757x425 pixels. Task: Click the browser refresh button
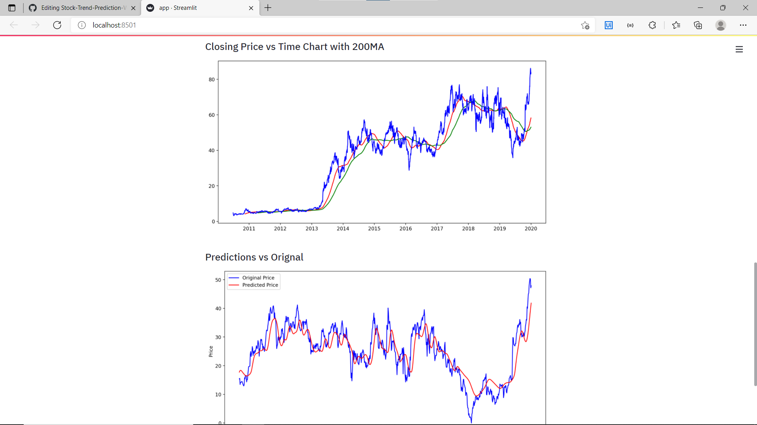tap(57, 25)
